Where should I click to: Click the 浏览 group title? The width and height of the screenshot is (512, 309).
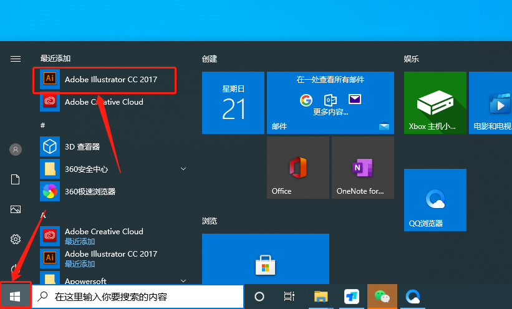pos(210,221)
